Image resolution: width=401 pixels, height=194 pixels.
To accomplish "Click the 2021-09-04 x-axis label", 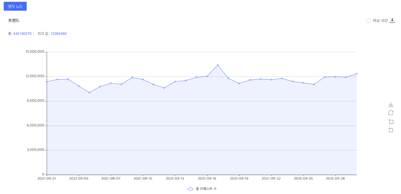I will (79, 178).
